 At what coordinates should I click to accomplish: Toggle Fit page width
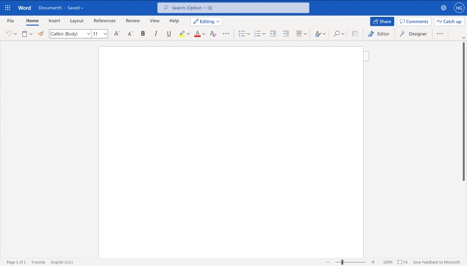pos(403,262)
